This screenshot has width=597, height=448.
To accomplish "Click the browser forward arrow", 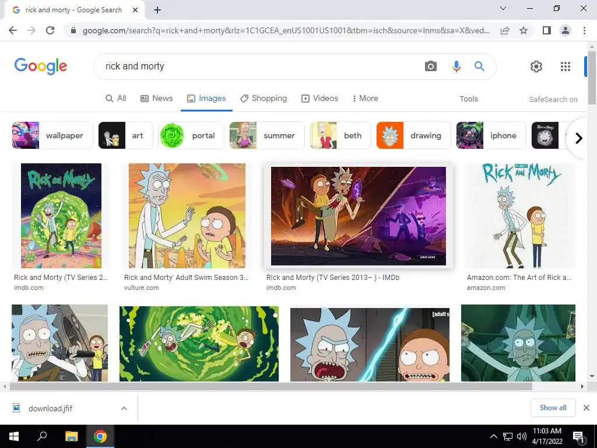I will [x=31, y=30].
